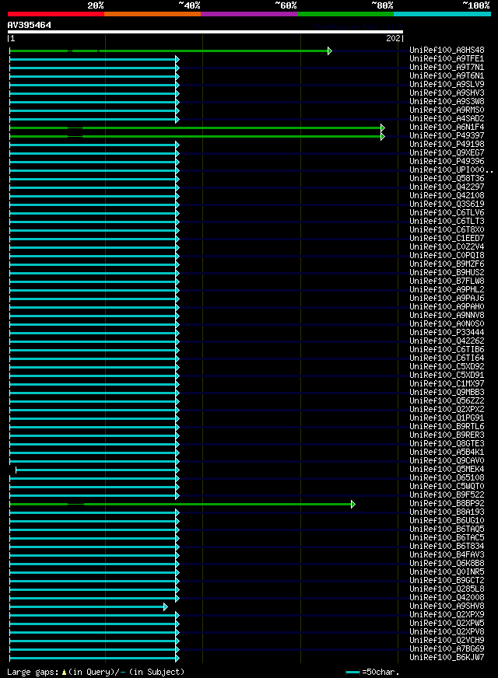Viewport: 498px width, 678px height.
Task: Choose the UniRef100_P33444 subject
Action: pyautogui.click(x=447, y=333)
